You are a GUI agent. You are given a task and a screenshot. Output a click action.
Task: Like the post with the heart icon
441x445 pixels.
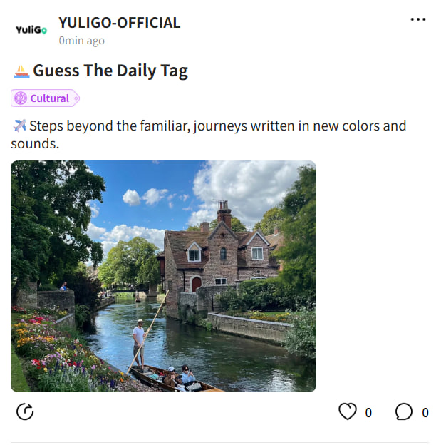point(348,411)
